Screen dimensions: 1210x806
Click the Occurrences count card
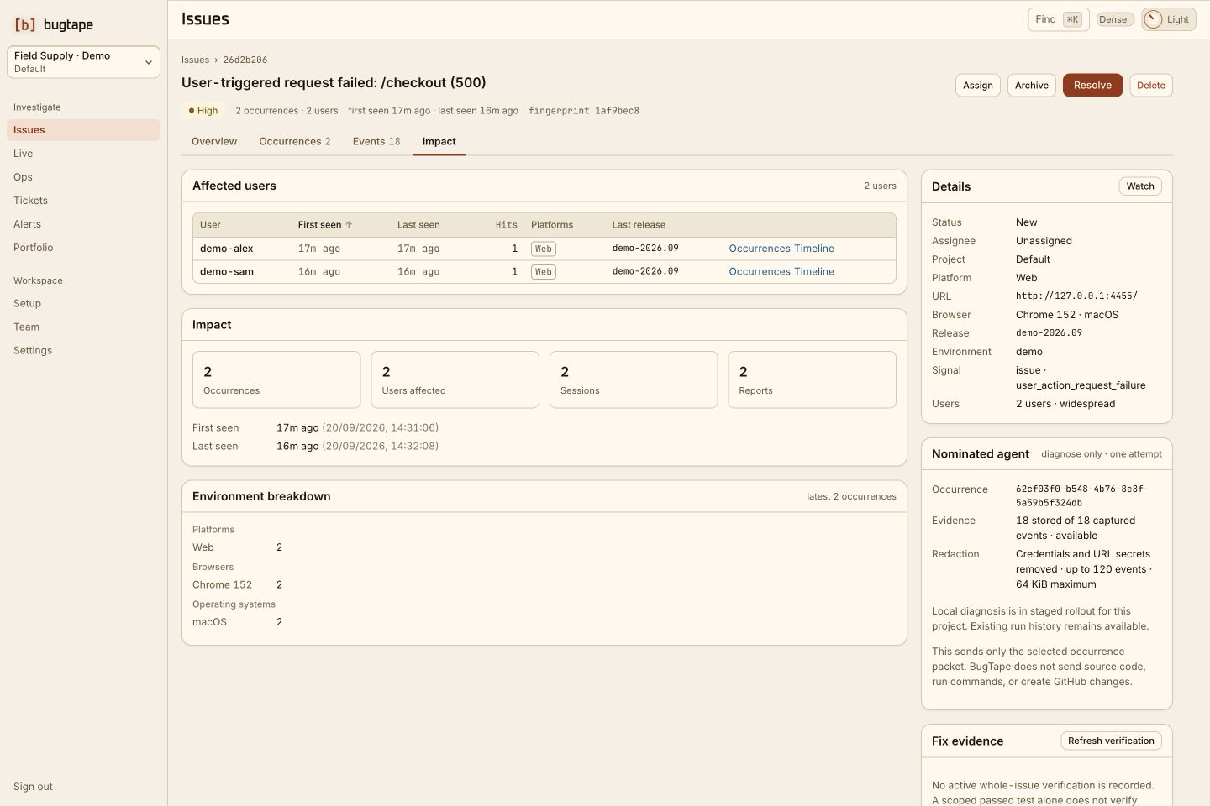tap(276, 379)
